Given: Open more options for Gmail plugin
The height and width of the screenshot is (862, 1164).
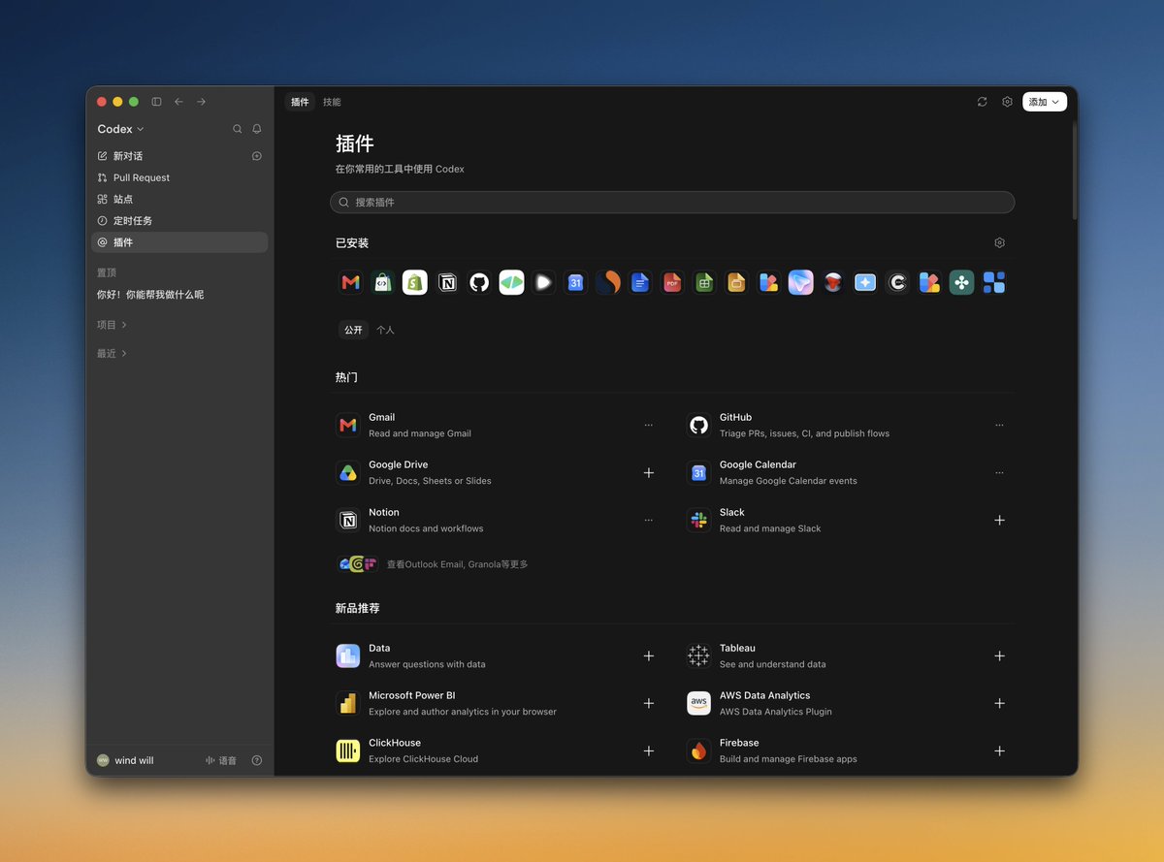Looking at the screenshot, I should [649, 425].
